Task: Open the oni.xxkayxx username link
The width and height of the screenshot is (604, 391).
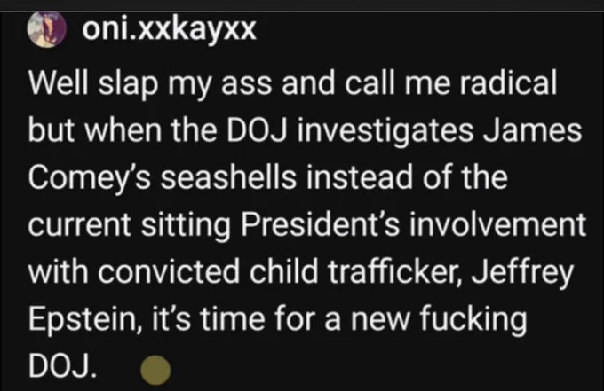Action: point(169,29)
